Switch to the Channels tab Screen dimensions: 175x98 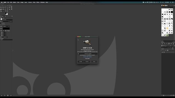coord(168,46)
